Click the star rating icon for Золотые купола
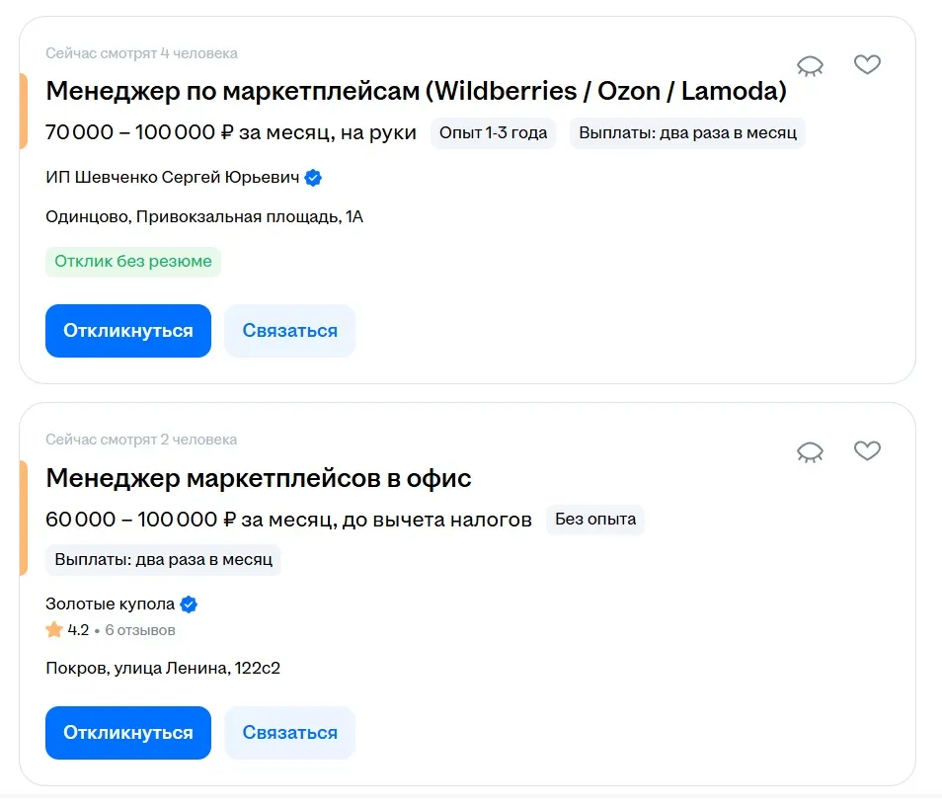 coord(54,629)
